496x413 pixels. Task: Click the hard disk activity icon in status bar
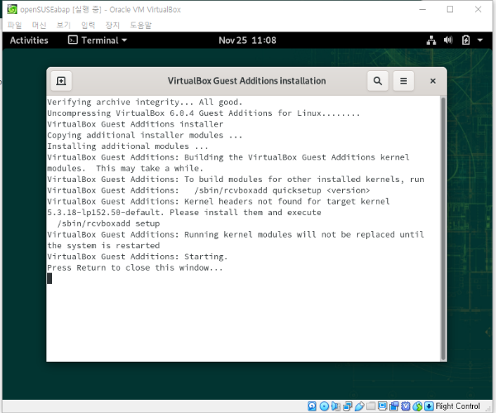point(312,406)
